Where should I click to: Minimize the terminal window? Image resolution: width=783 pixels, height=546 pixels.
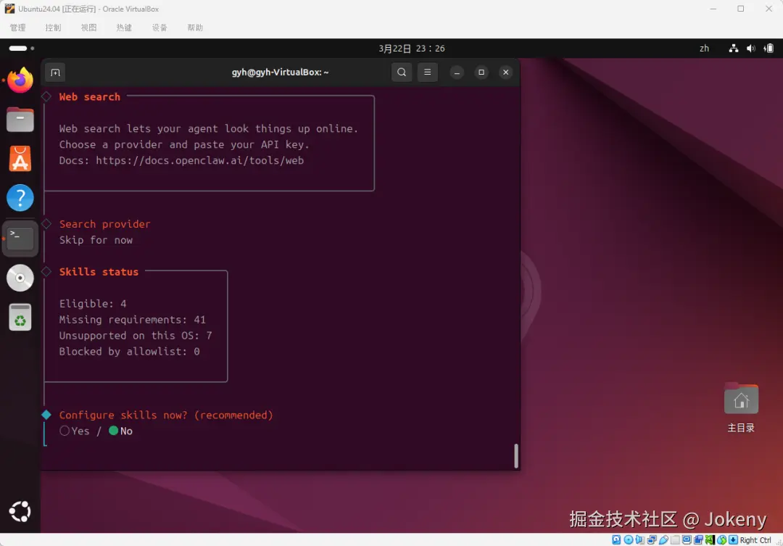[457, 73]
